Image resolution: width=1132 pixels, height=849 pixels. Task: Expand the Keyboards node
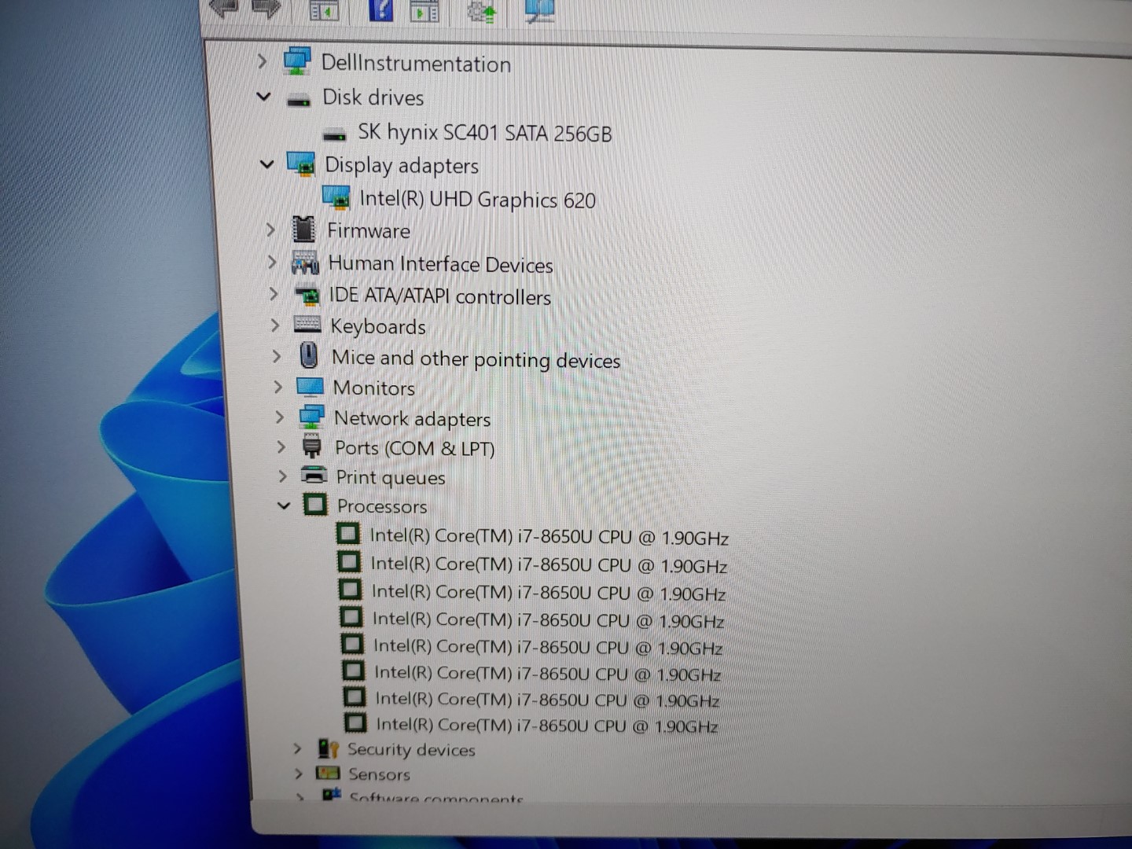coord(274,324)
